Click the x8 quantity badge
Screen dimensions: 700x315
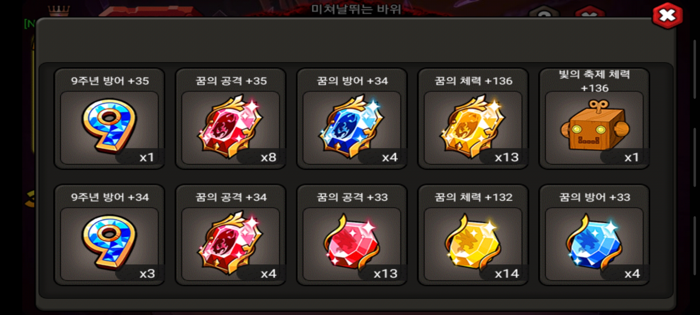click(268, 157)
